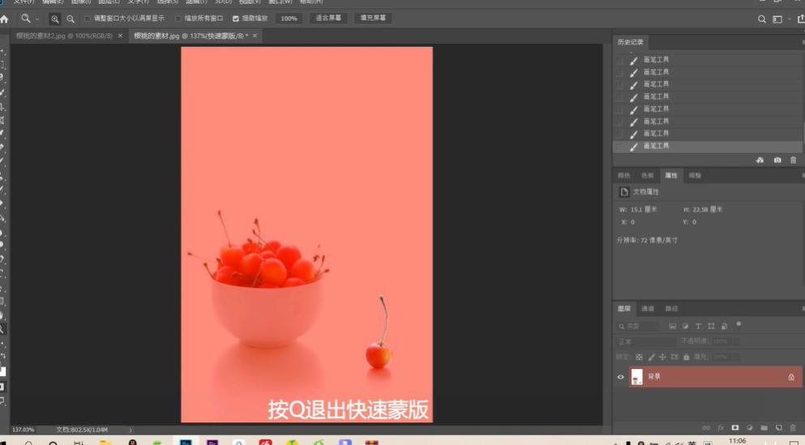Image resolution: width=805 pixels, height=445 pixels.
Task: Switch to the 路径 tab
Action: (x=671, y=309)
